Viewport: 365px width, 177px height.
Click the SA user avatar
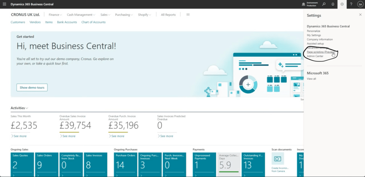pyautogui.click(x=360, y=4)
